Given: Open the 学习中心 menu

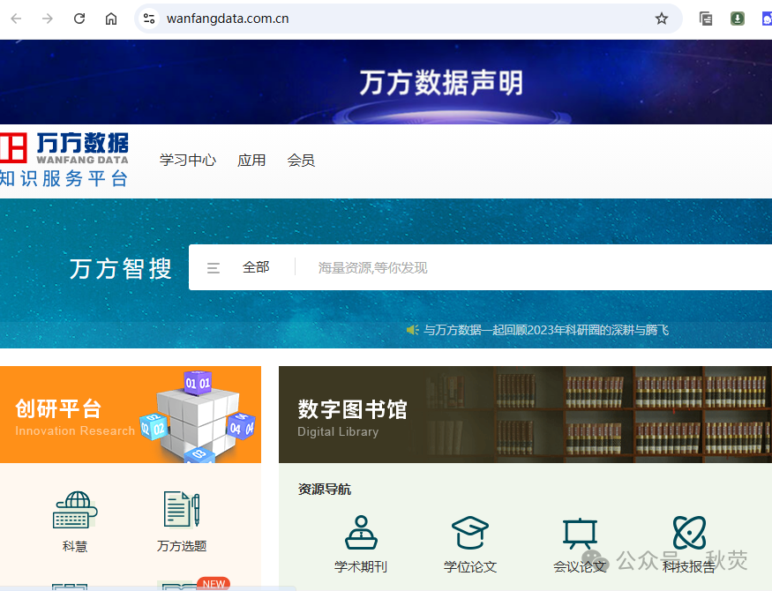Looking at the screenshot, I should (188, 160).
